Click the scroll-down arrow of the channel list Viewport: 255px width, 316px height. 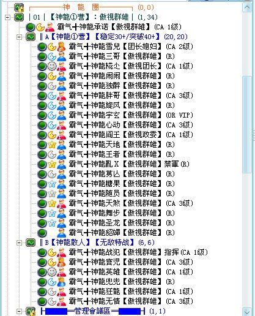pyautogui.click(x=247, y=312)
